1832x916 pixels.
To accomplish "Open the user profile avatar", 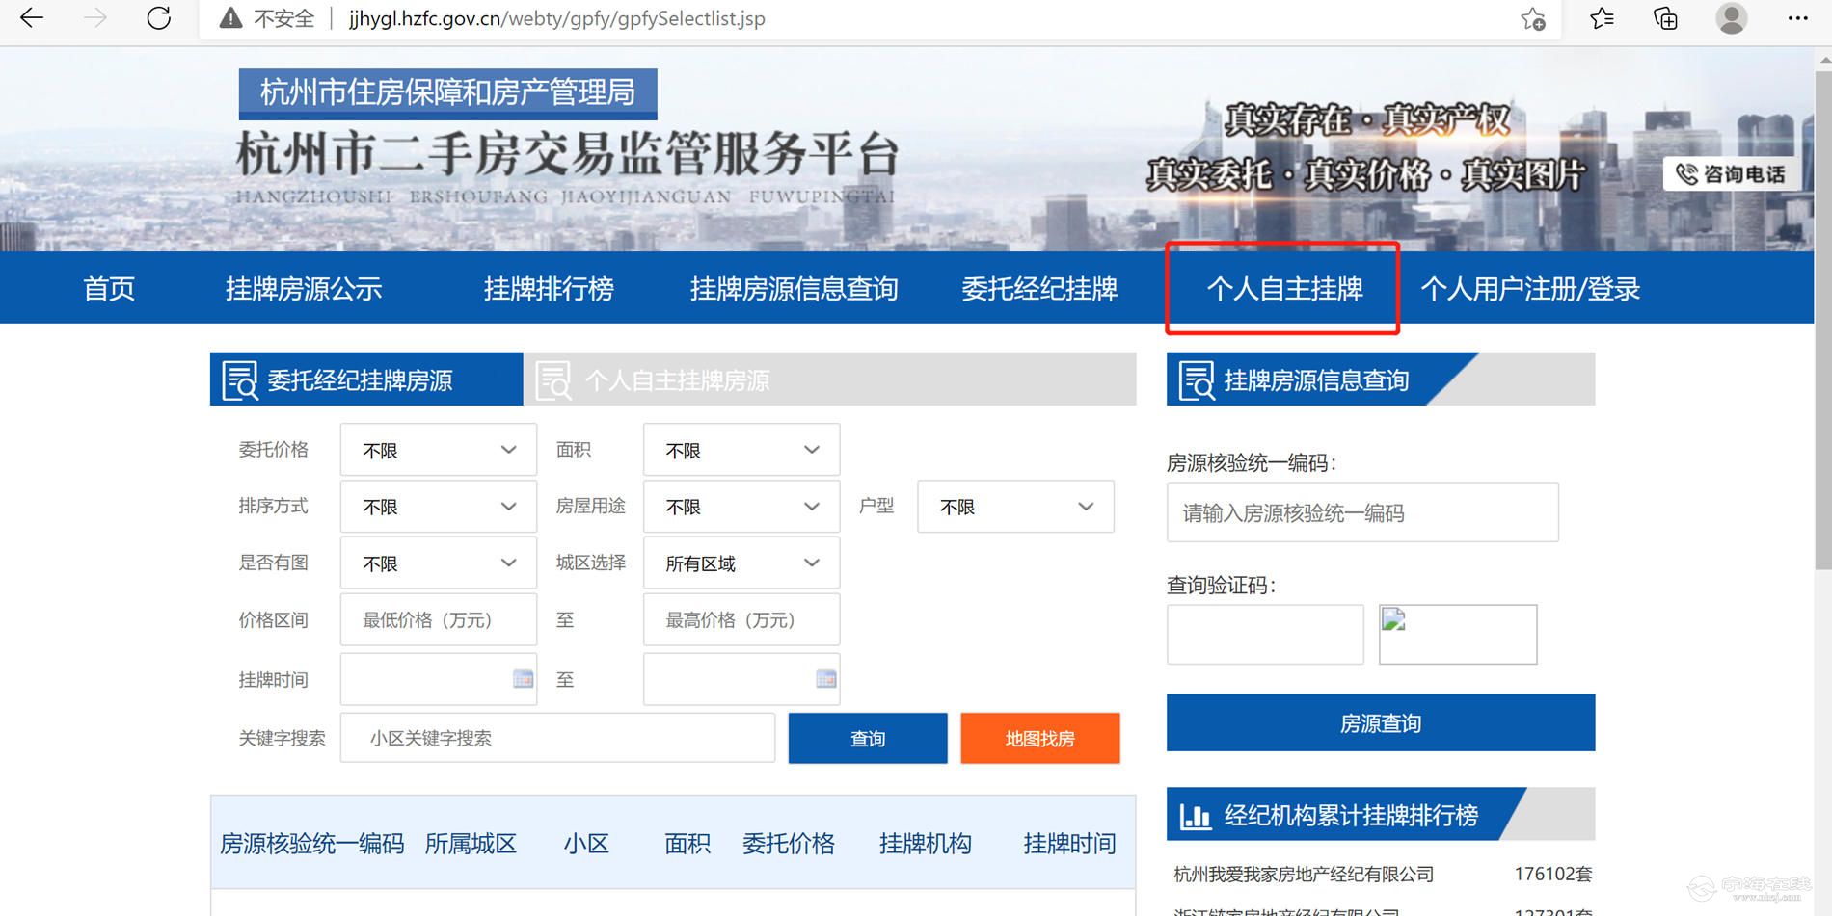I will pos(1731,18).
